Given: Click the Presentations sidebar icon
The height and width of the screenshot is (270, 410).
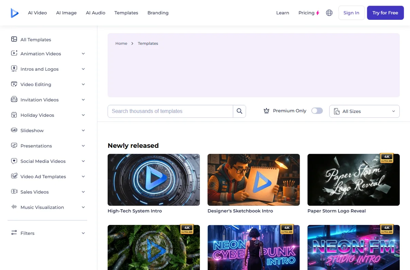Looking at the screenshot, I should (14, 145).
